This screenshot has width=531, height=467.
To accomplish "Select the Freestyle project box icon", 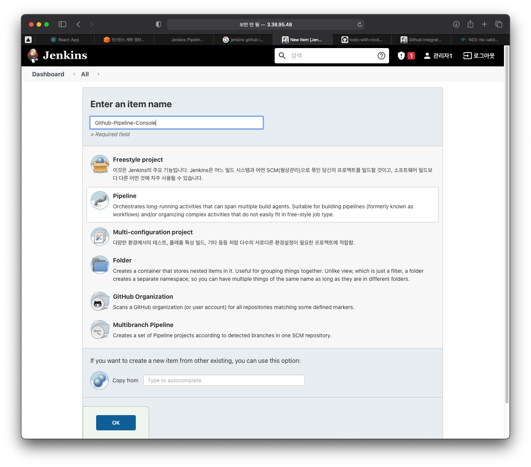I will click(x=100, y=164).
